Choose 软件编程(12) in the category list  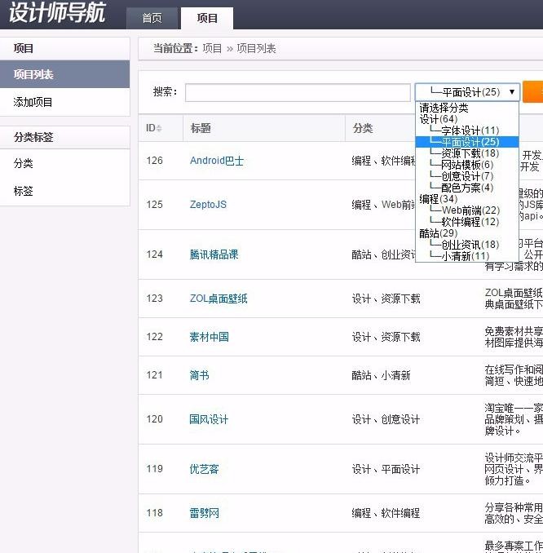tap(467, 222)
